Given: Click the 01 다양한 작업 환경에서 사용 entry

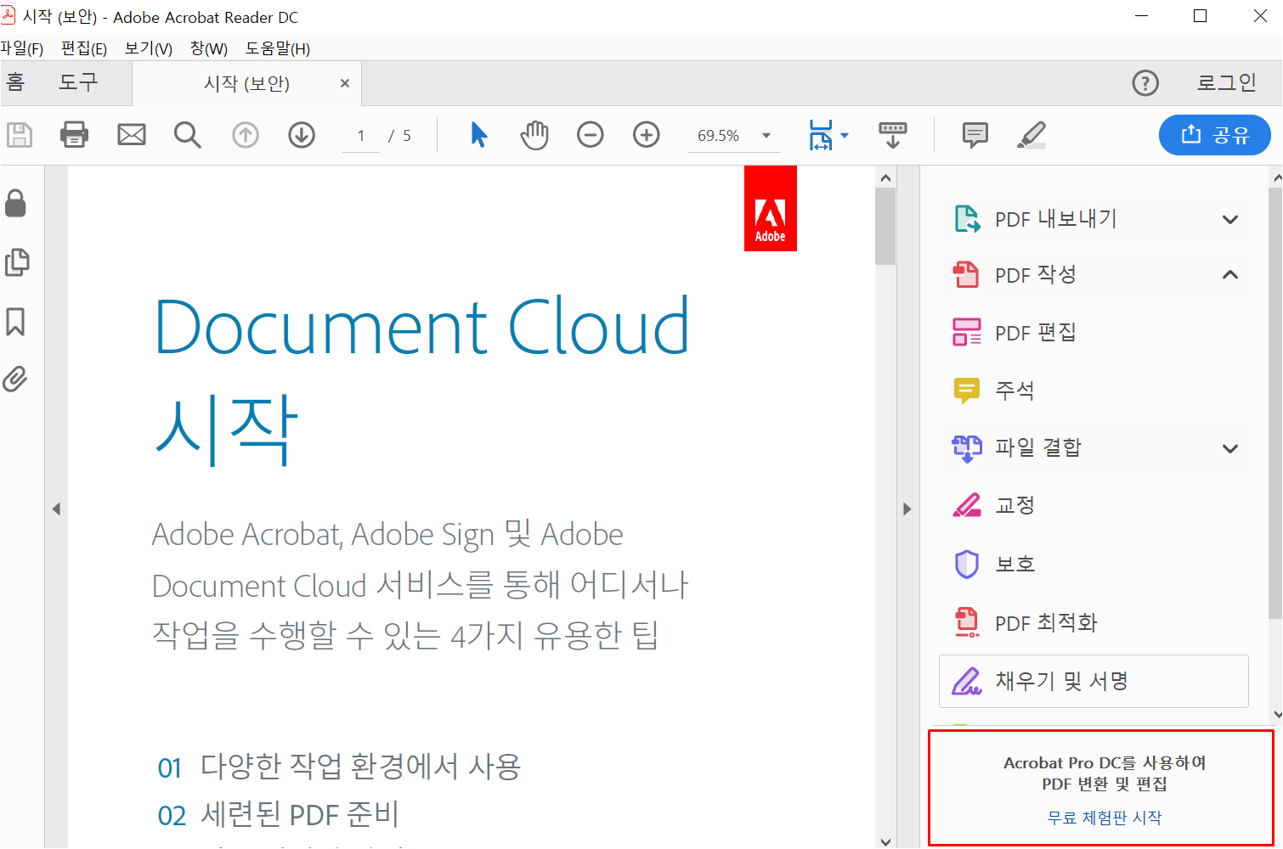Looking at the screenshot, I should 339,767.
